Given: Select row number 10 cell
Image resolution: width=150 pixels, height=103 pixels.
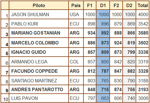Looking at the screenshot, I should 5,98.
